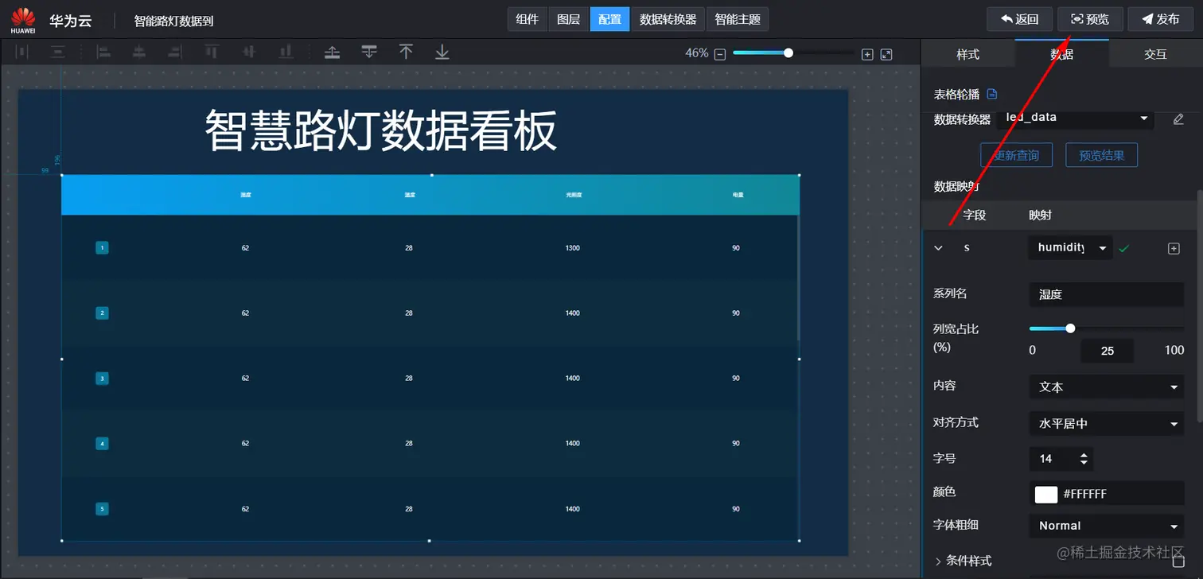Click the 1300 cell in the table
The height and width of the screenshot is (579, 1203).
coord(573,248)
